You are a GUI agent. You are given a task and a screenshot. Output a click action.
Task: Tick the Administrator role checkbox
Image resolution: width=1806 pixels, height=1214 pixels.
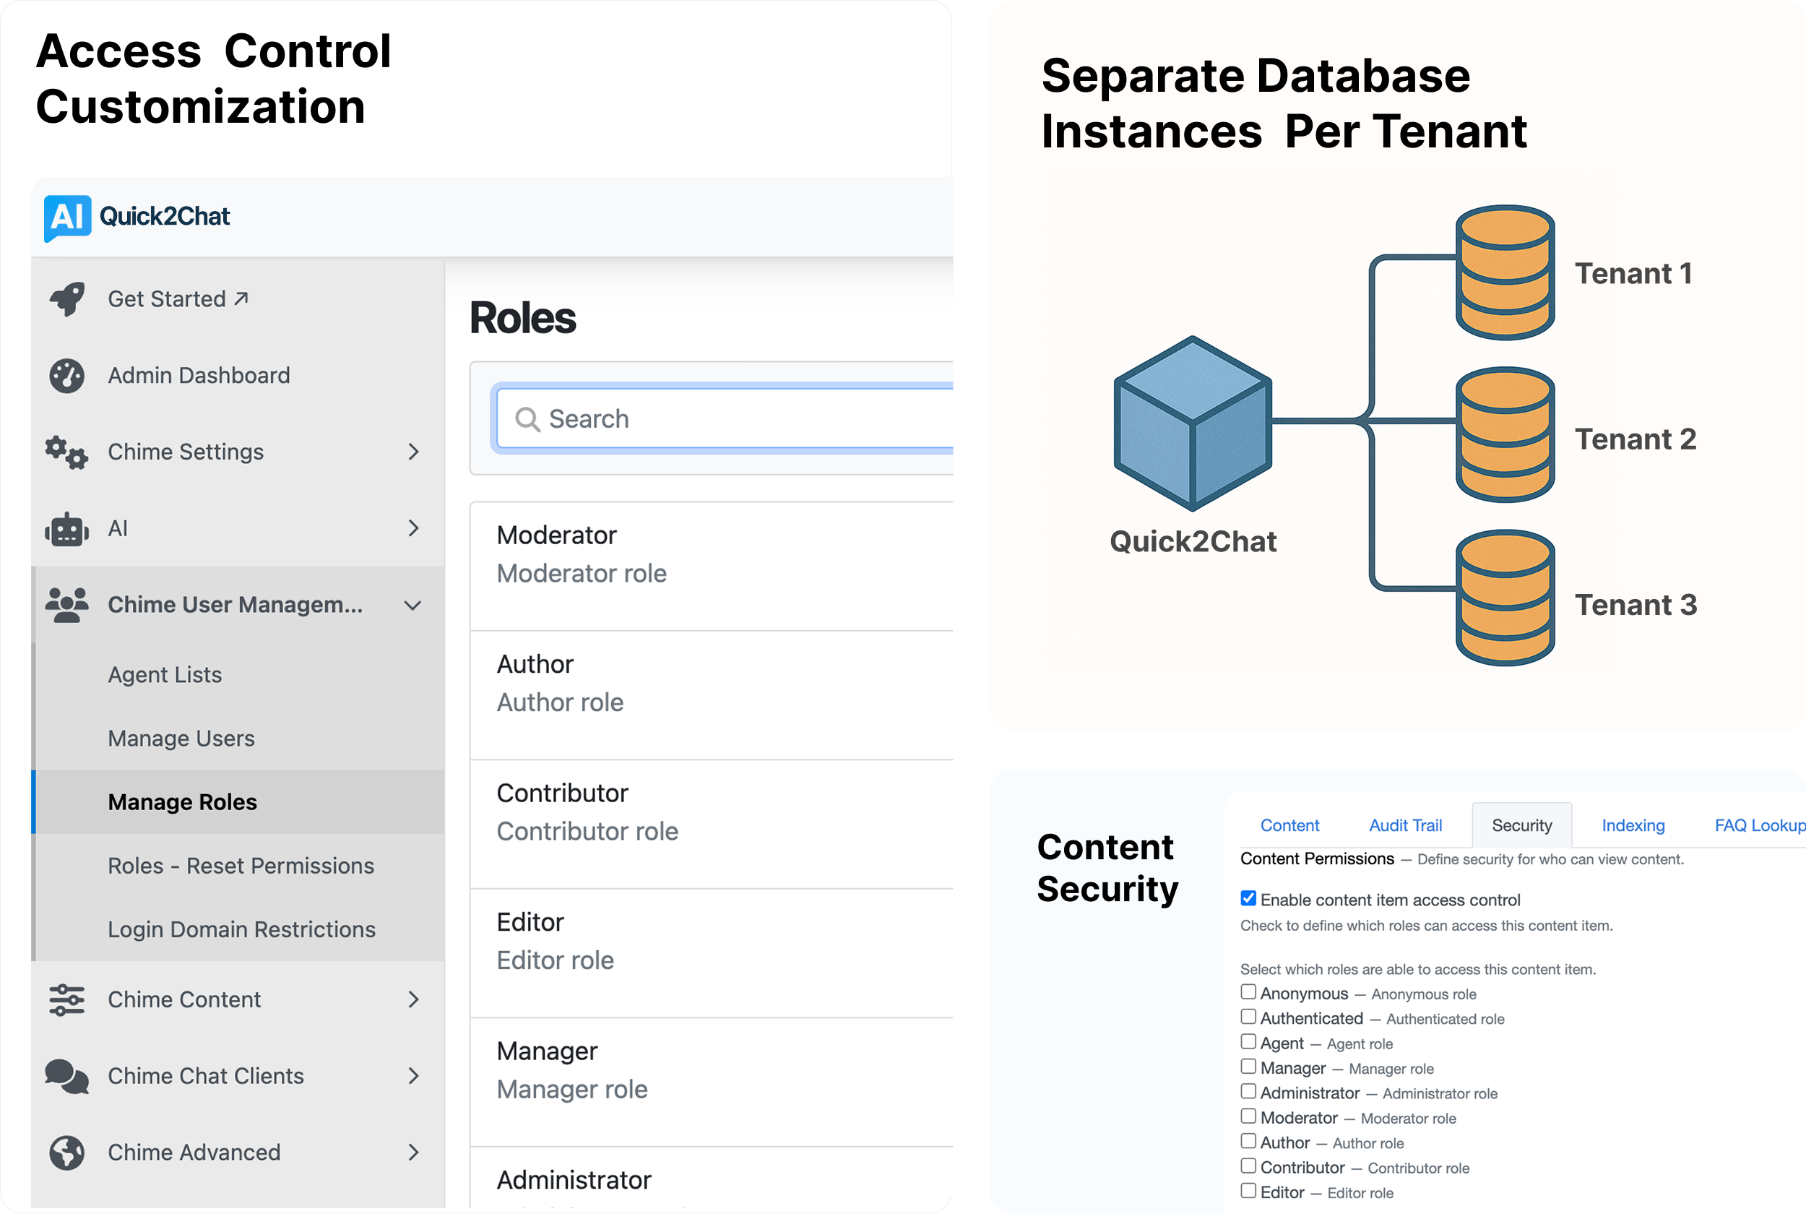1248,1092
